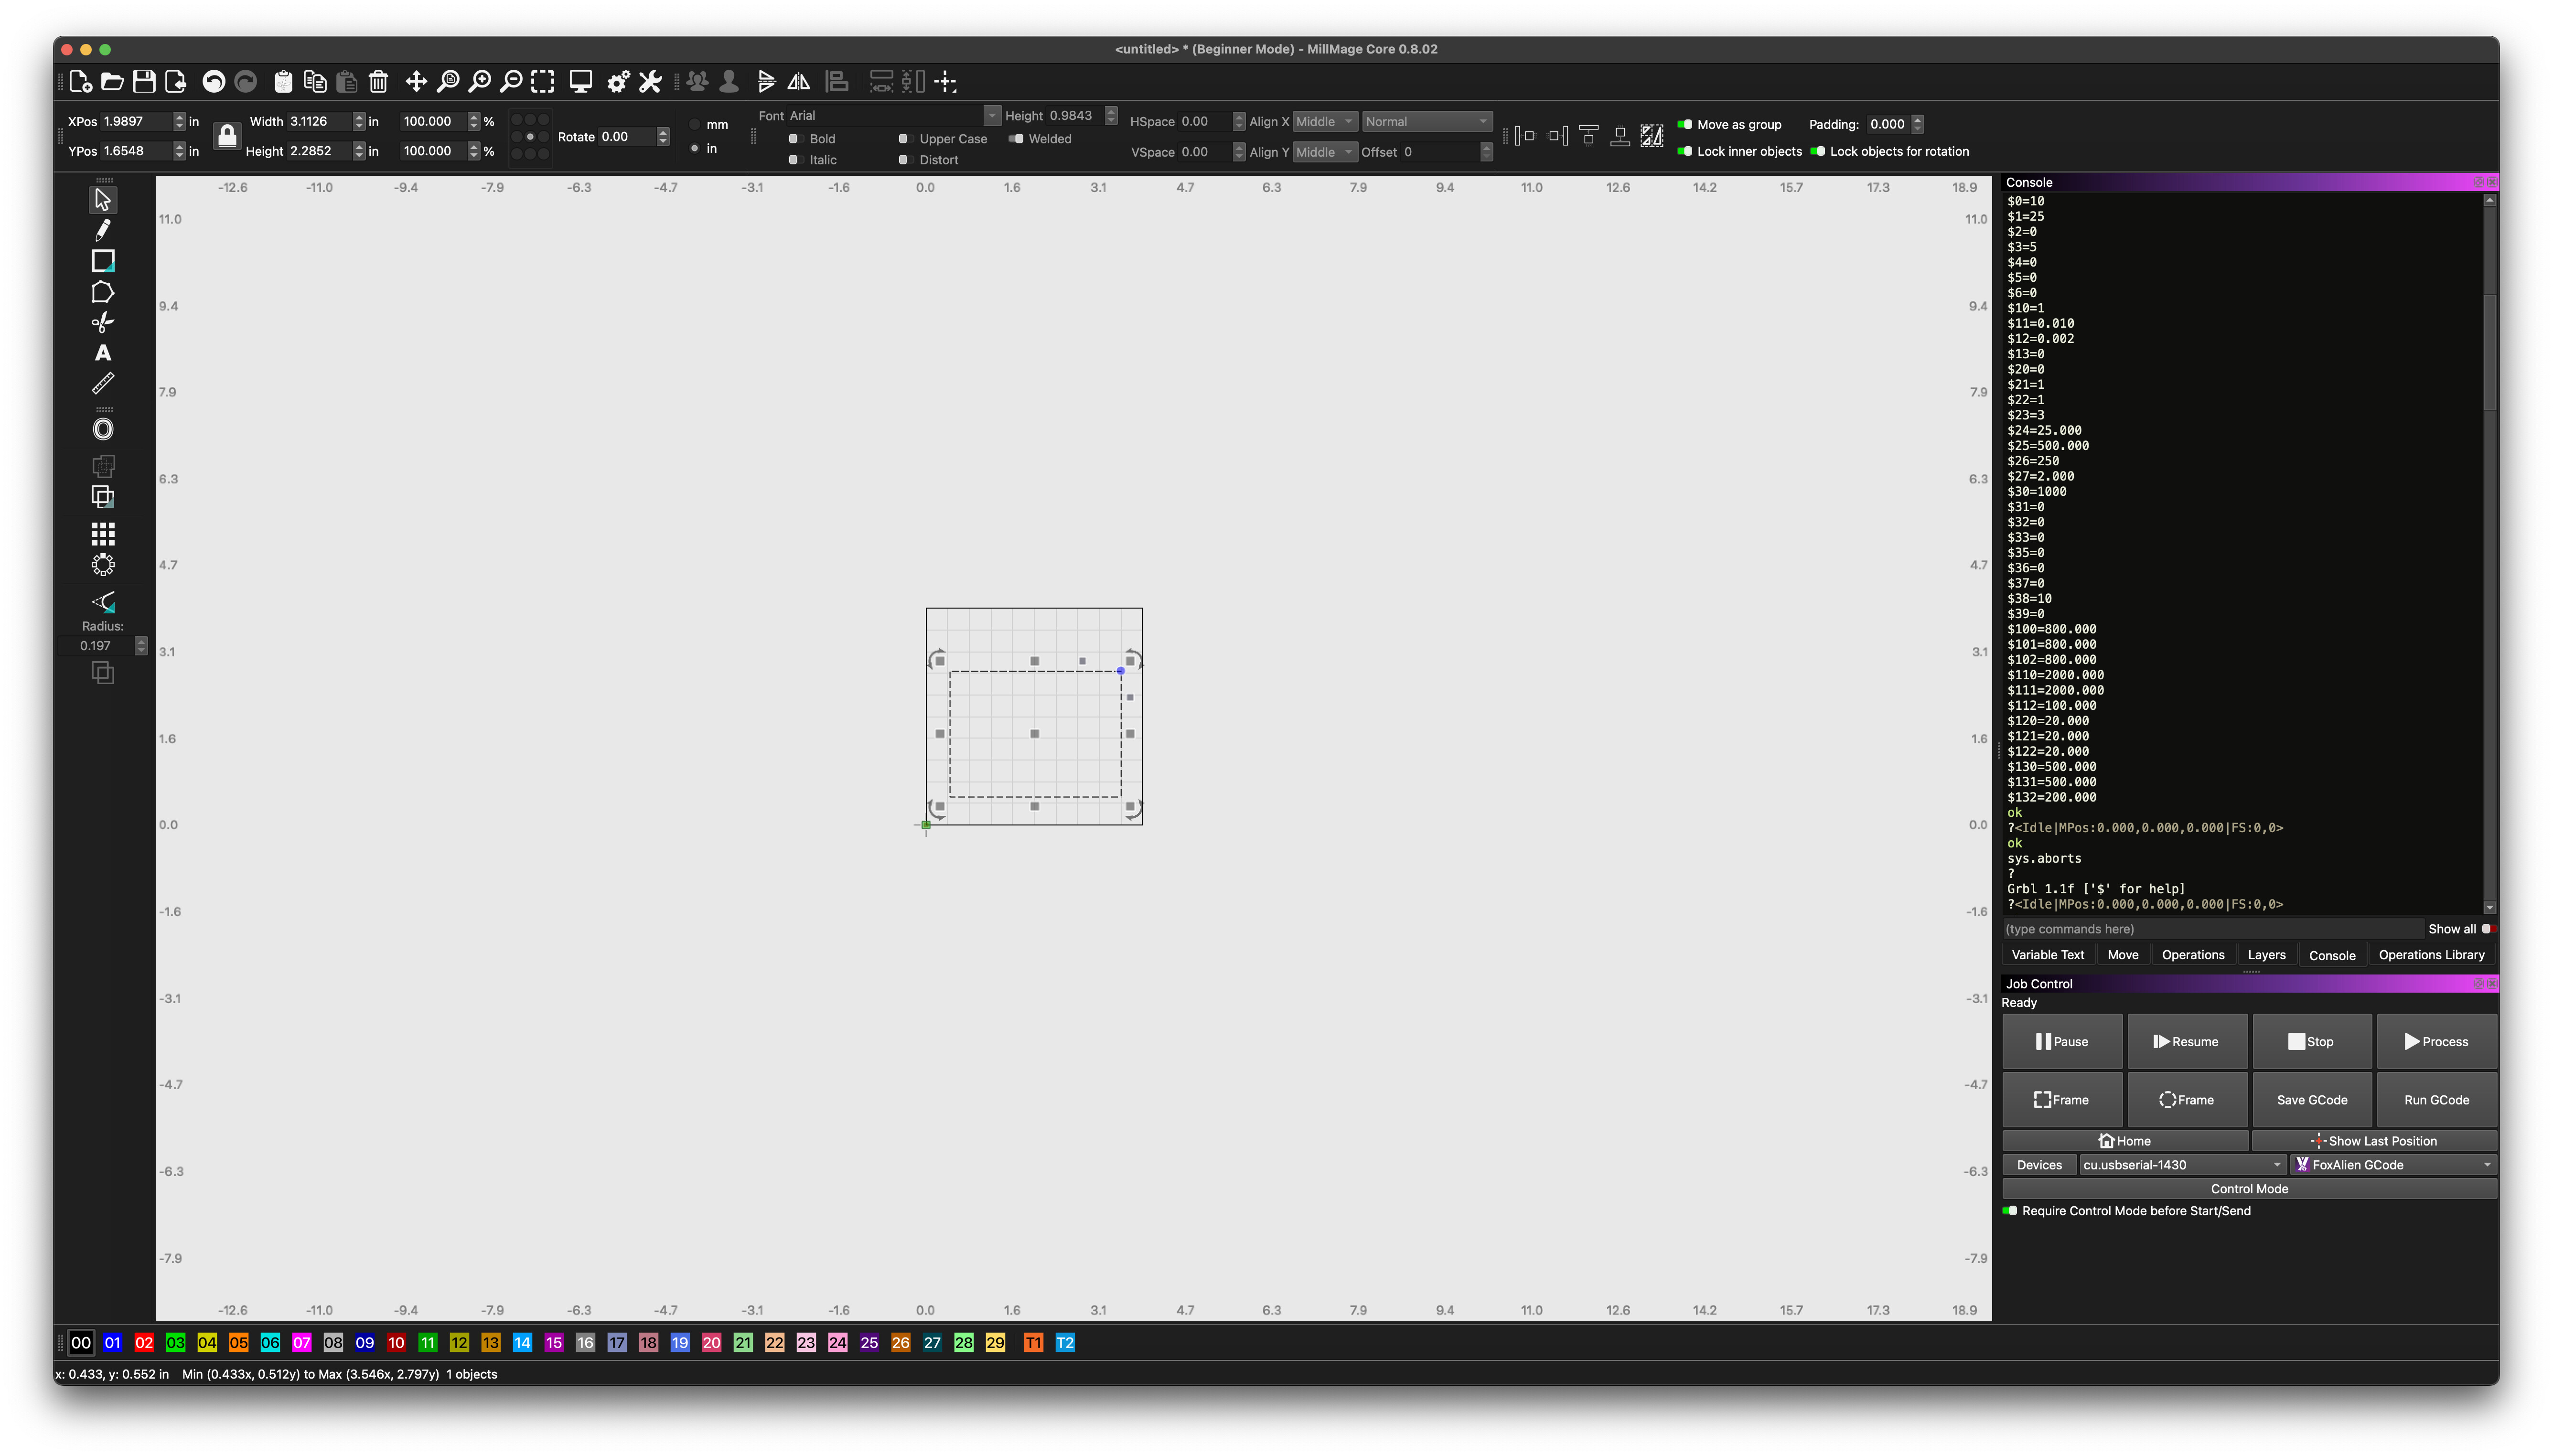This screenshot has height=1456, width=2553.
Task: Open the Operations Library tab
Action: pos(2431,955)
